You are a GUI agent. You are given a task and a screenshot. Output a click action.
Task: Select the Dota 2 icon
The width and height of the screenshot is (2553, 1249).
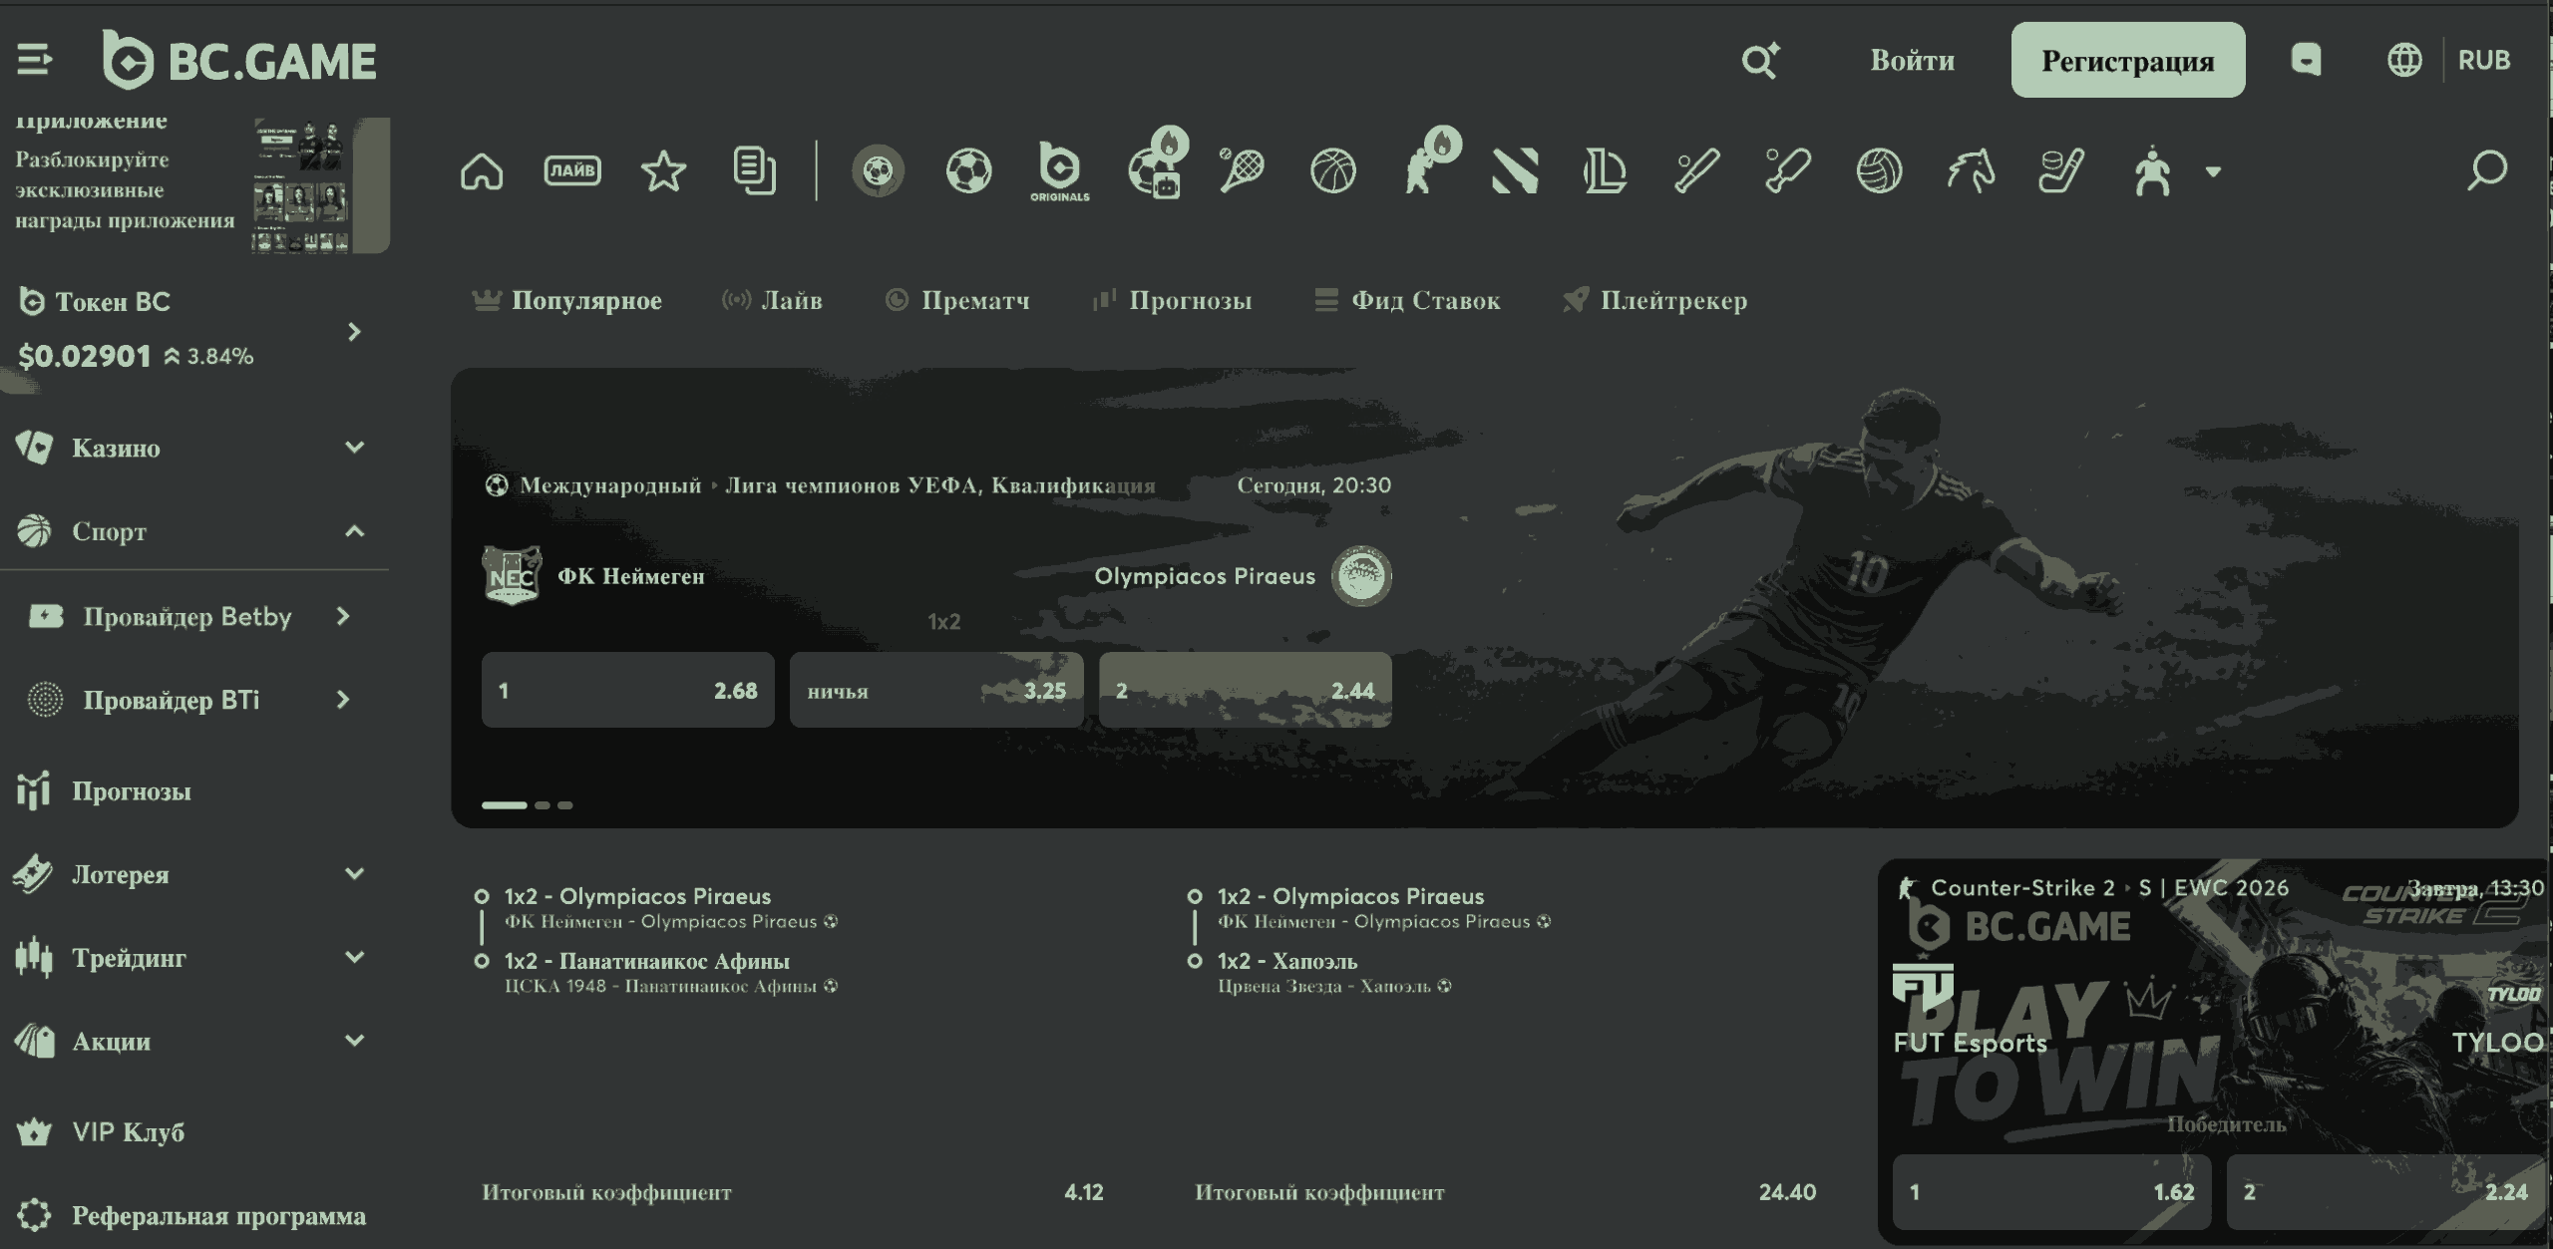(1515, 170)
